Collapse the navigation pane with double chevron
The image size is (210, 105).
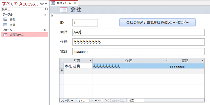46,4
